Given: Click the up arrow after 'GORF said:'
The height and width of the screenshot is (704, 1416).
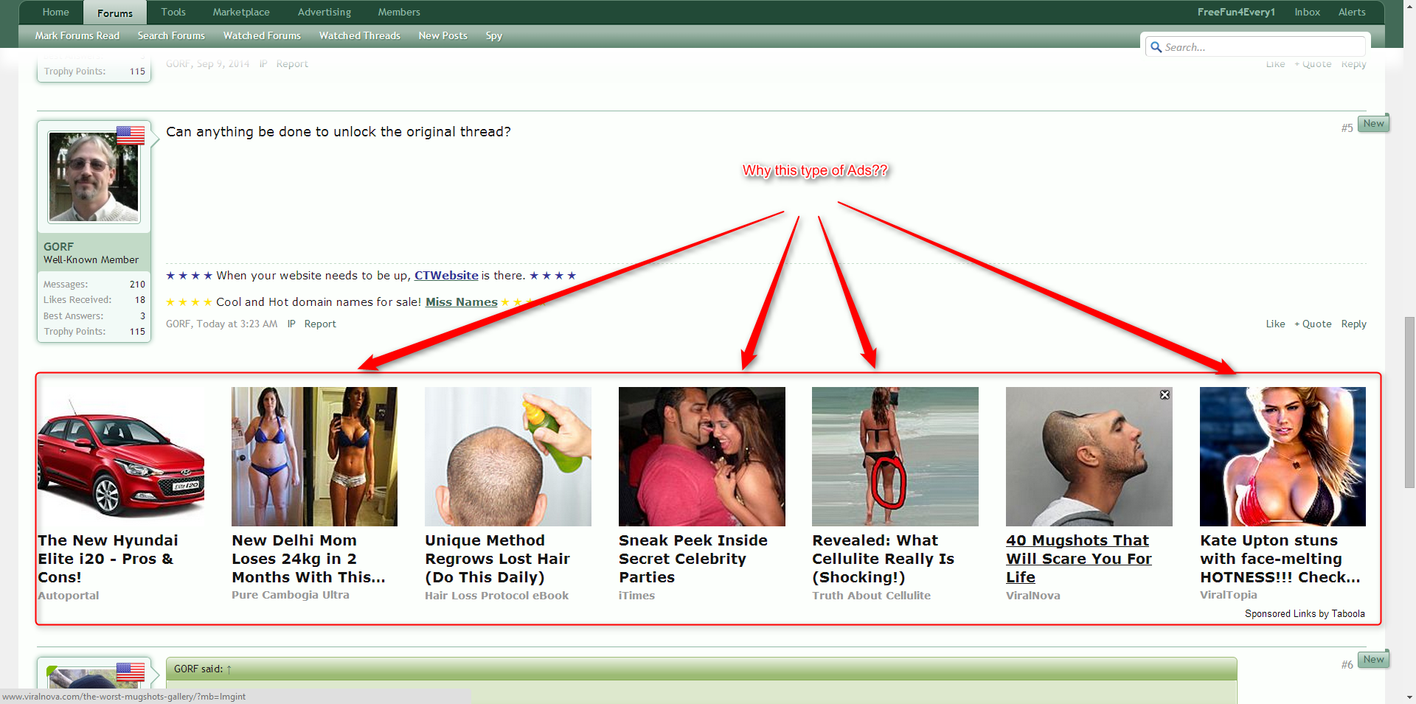Looking at the screenshot, I should [229, 669].
